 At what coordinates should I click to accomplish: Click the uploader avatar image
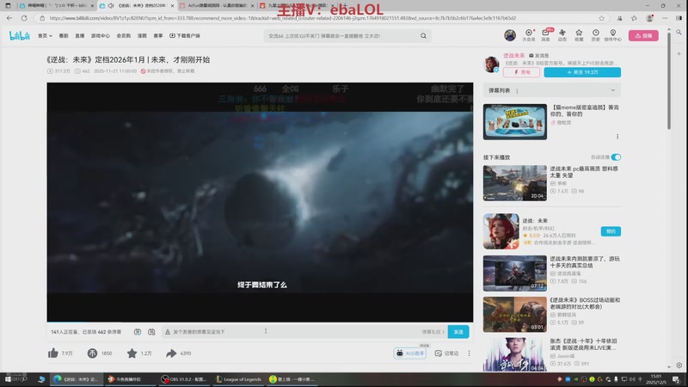tap(491, 64)
